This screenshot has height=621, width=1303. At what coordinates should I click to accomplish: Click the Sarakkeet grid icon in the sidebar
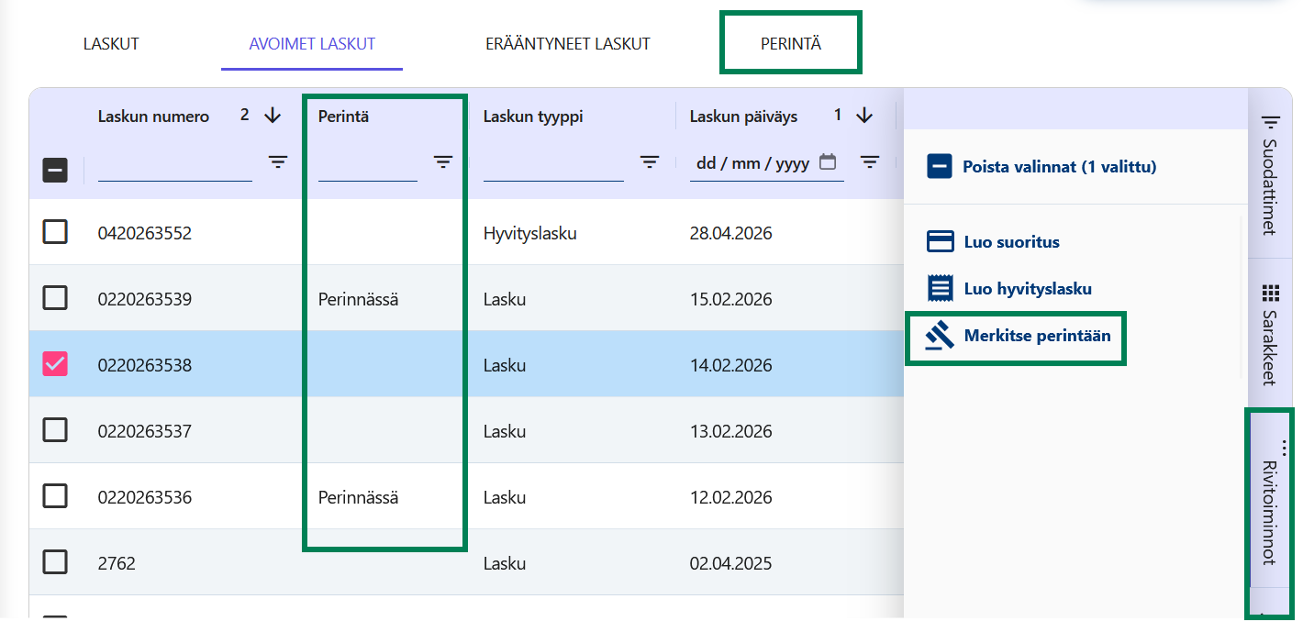[1269, 292]
